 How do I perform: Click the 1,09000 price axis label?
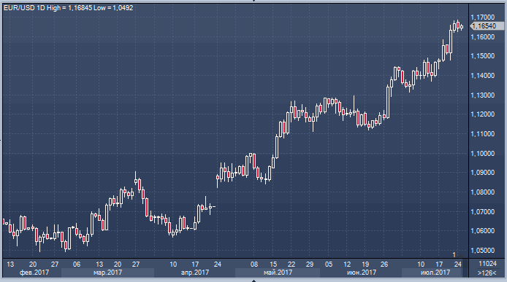tap(483, 173)
